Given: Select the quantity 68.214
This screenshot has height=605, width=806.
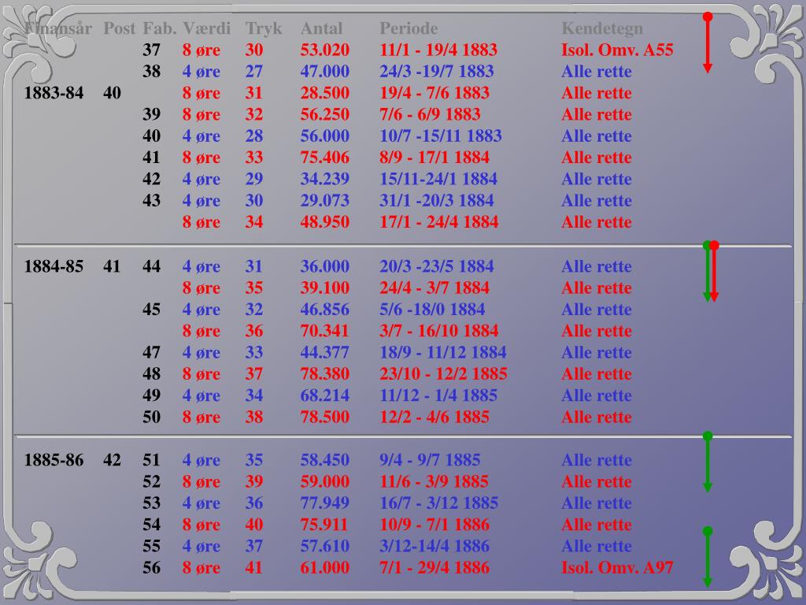Looking at the screenshot, I should coord(325,395).
